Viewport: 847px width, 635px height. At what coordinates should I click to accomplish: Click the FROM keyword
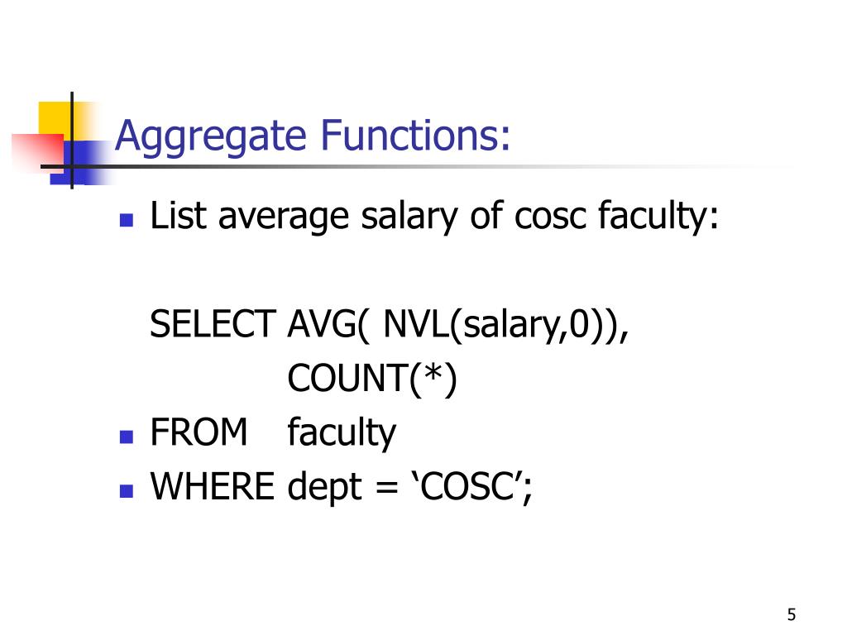199,432
